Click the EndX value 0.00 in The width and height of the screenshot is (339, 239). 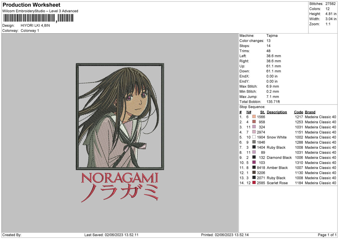tap(272, 76)
